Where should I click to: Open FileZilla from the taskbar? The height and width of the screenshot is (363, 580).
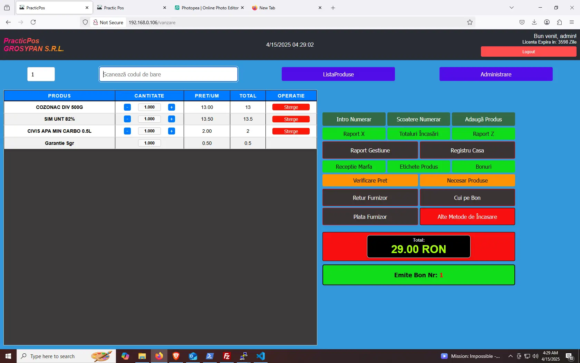[227, 356]
